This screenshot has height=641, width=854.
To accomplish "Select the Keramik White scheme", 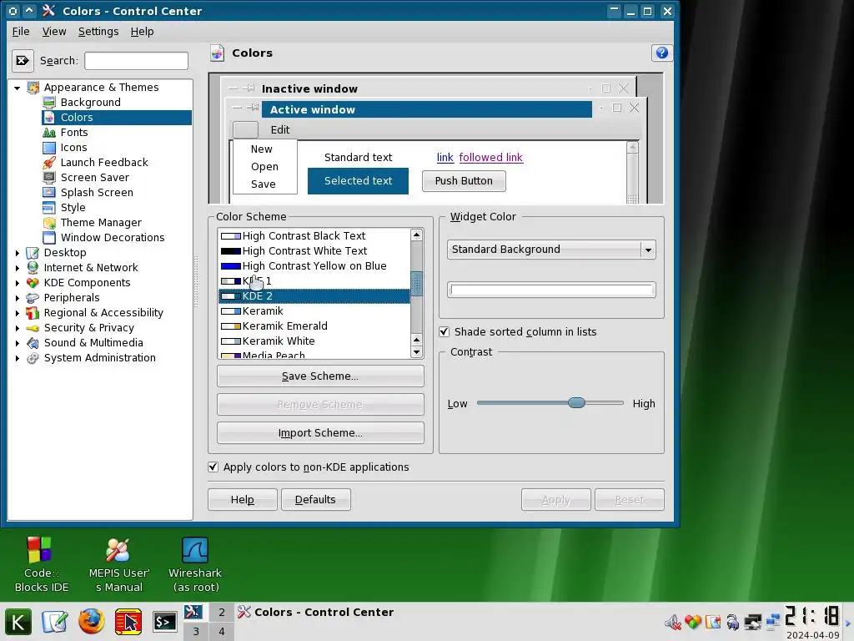I will [x=314, y=341].
